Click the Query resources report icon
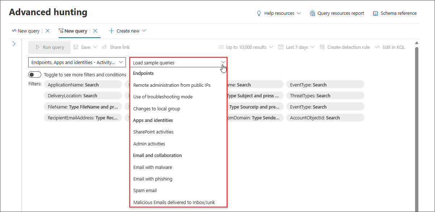The image size is (435, 212). tap(312, 13)
